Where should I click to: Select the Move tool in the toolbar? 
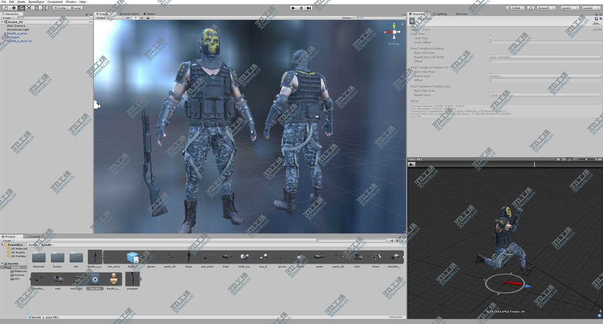click(x=14, y=8)
